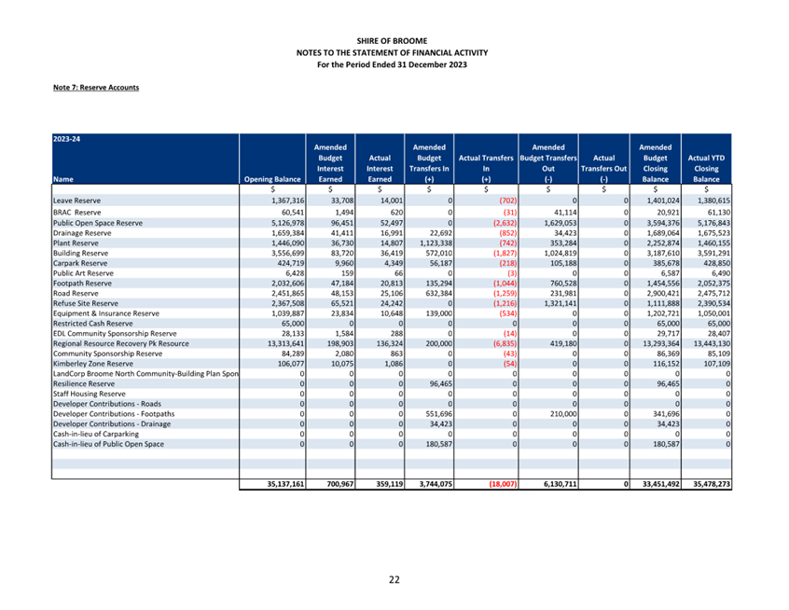
Task: Click the 'Actual Transfers Out' column header
Action: pyautogui.click(x=603, y=169)
